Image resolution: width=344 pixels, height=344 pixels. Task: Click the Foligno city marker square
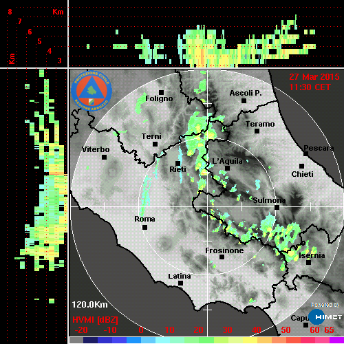click(162, 92)
